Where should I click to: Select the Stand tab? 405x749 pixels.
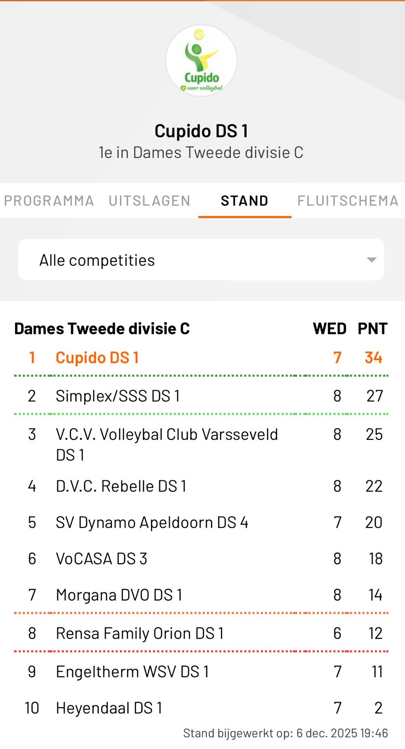coord(245,201)
